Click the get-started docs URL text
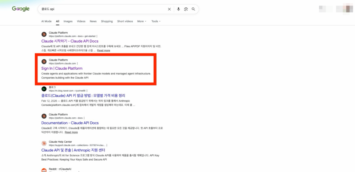The height and width of the screenshot is (172, 355). 72,36
